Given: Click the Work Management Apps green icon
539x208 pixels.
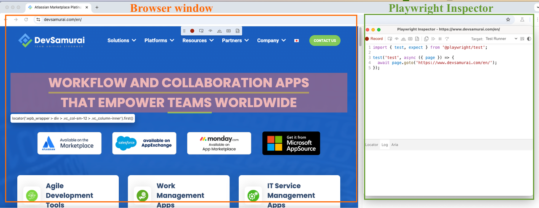Looking at the screenshot, I should pyautogui.click(x=142, y=195).
